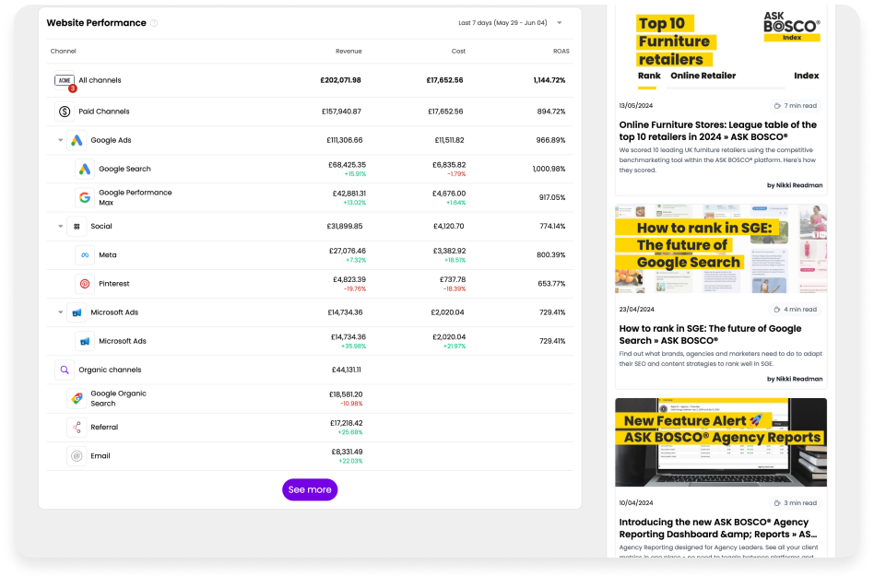Click the Social channel icon

pos(77,226)
